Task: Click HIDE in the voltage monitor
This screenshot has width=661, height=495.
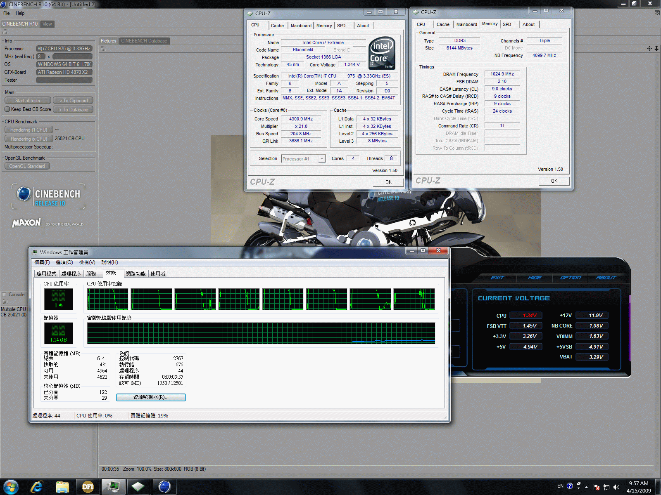Action: 535,278
